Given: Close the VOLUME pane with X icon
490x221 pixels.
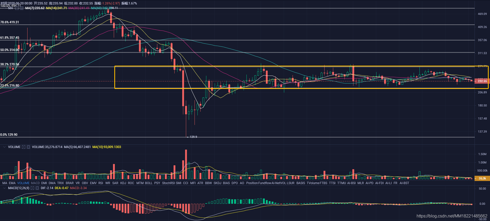Looking at the screenshot, I should (x=28, y=147).
